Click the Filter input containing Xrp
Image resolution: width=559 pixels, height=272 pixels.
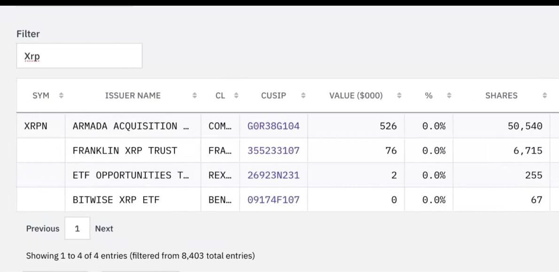coord(79,56)
